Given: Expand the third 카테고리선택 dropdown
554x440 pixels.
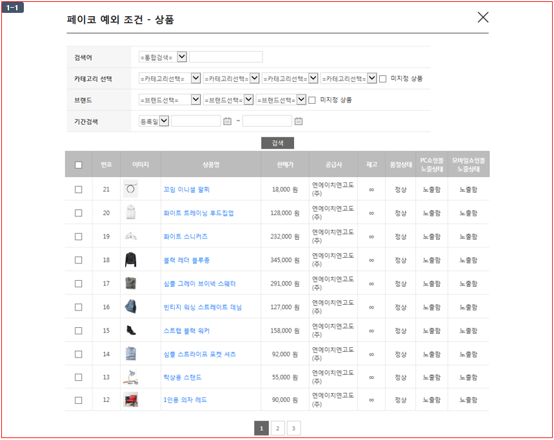Looking at the screenshot, I should click(290, 79).
